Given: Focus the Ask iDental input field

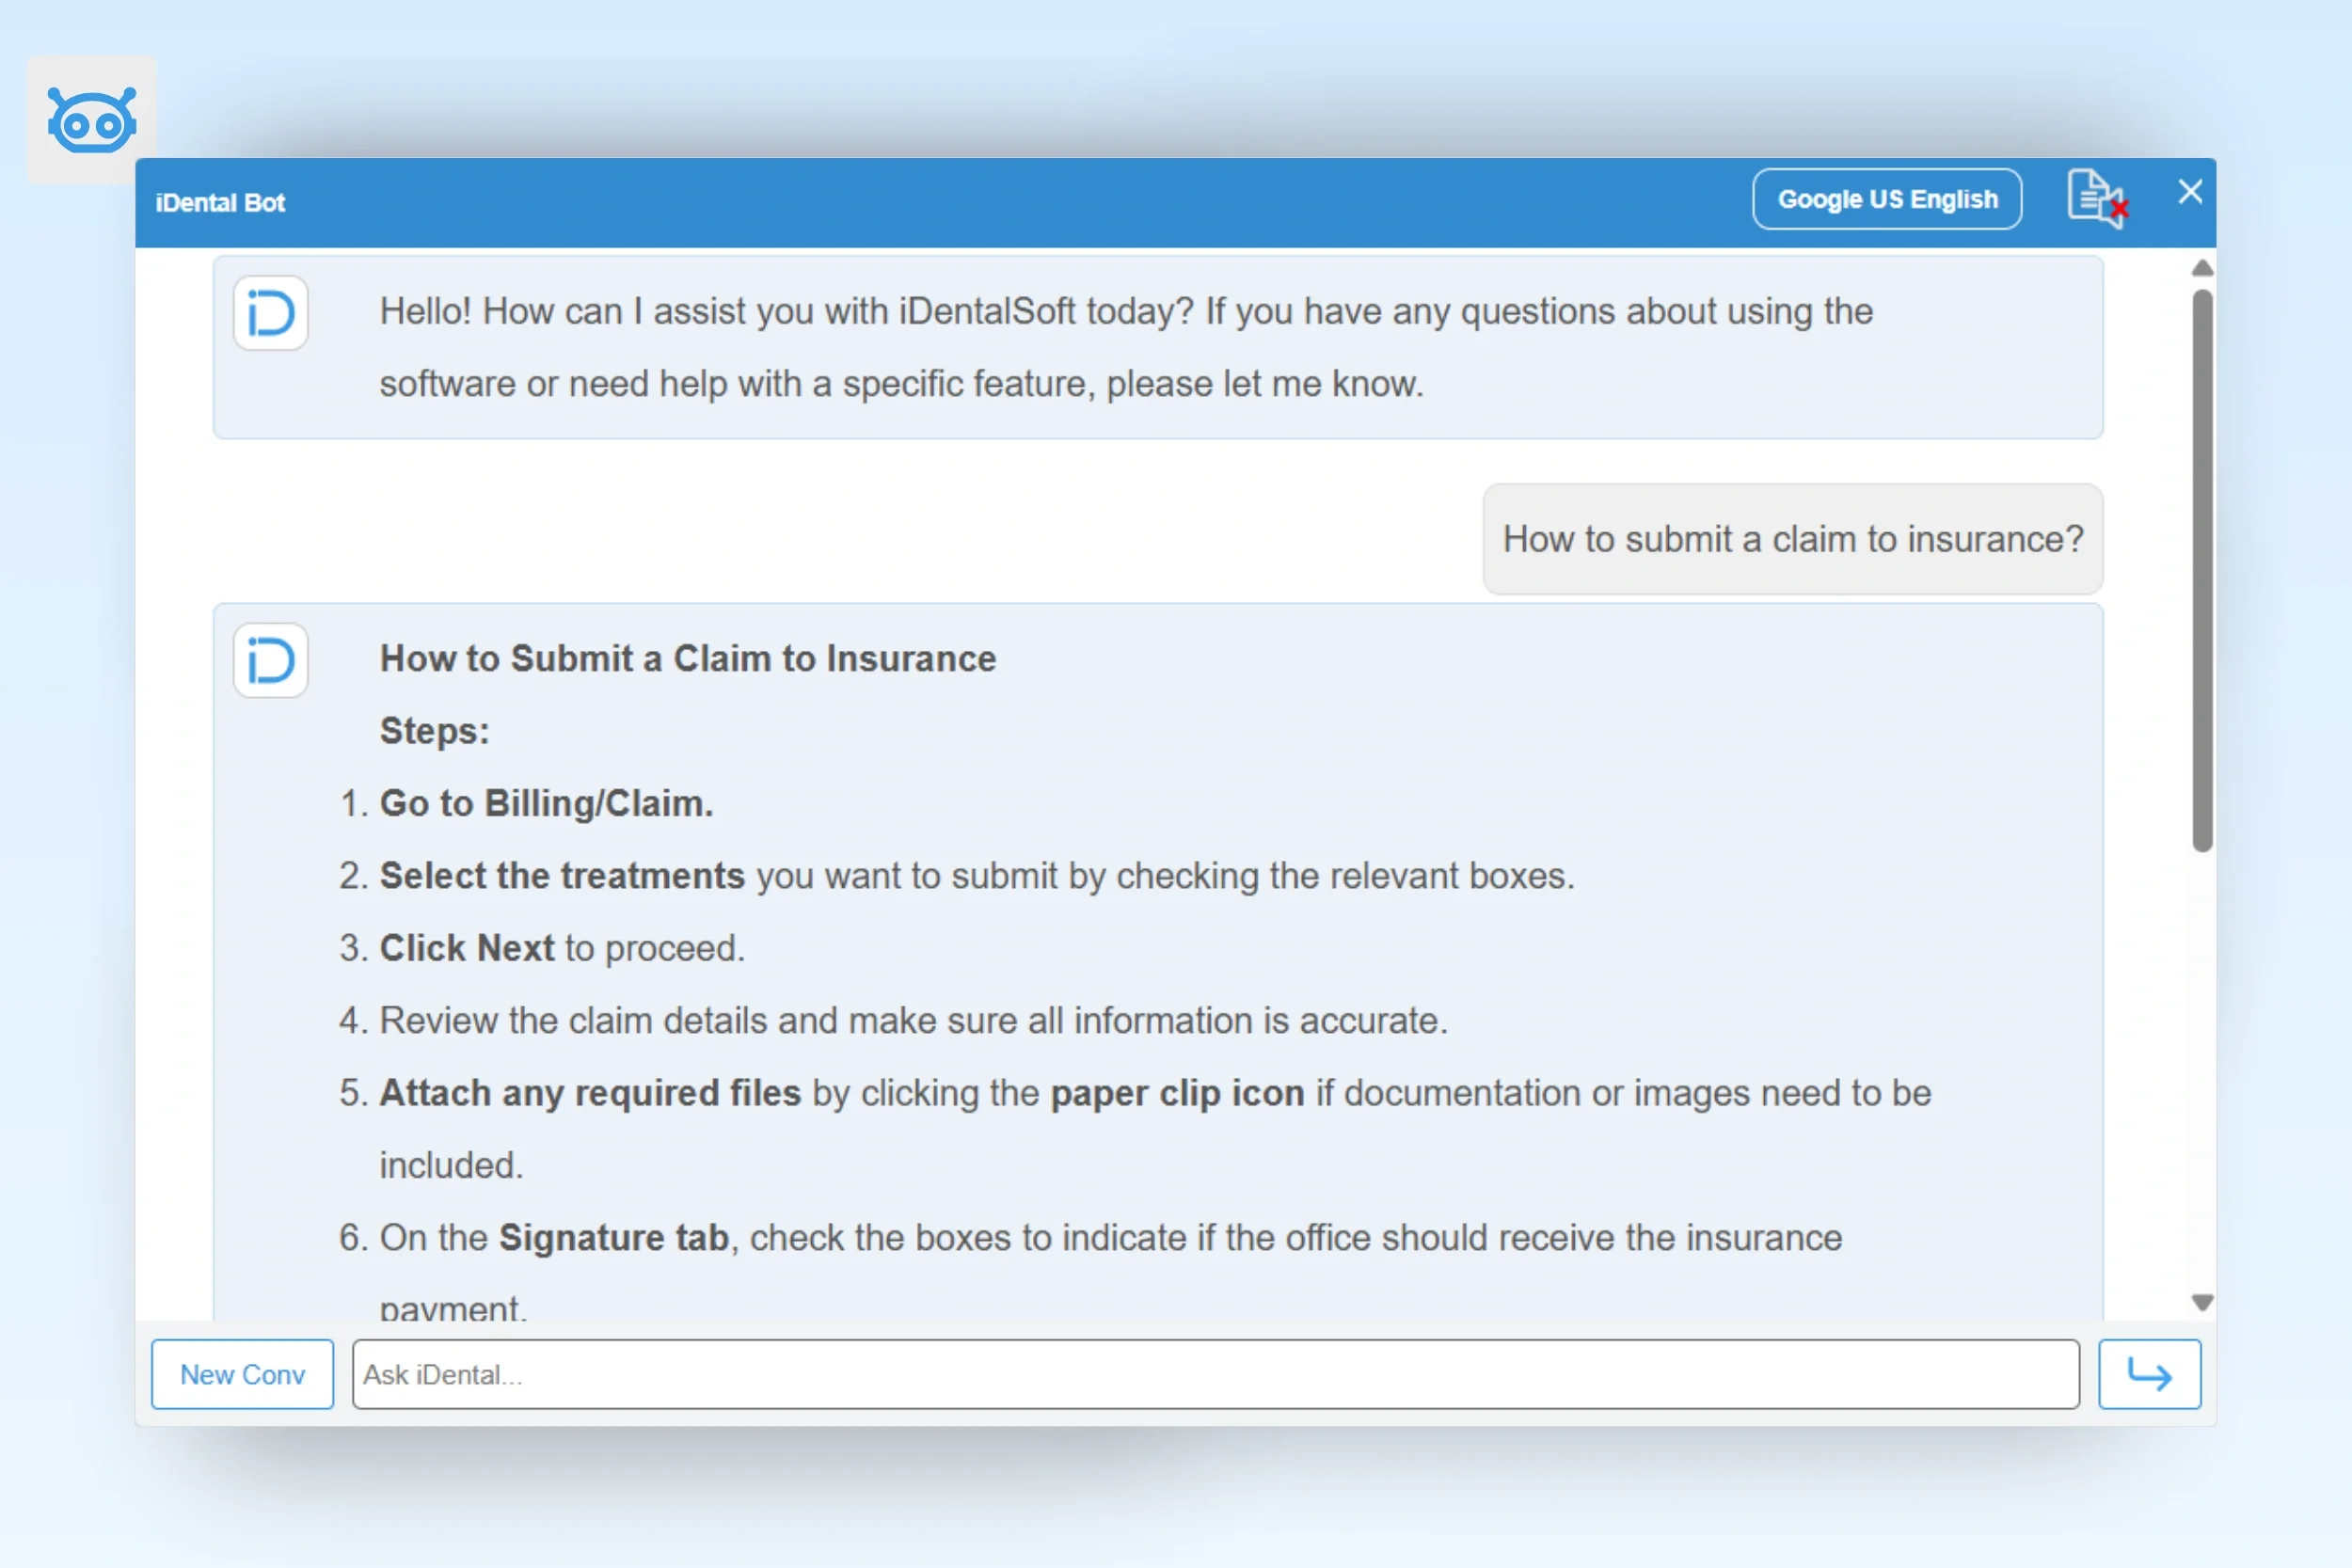Looking at the screenshot, I should (x=1215, y=1374).
